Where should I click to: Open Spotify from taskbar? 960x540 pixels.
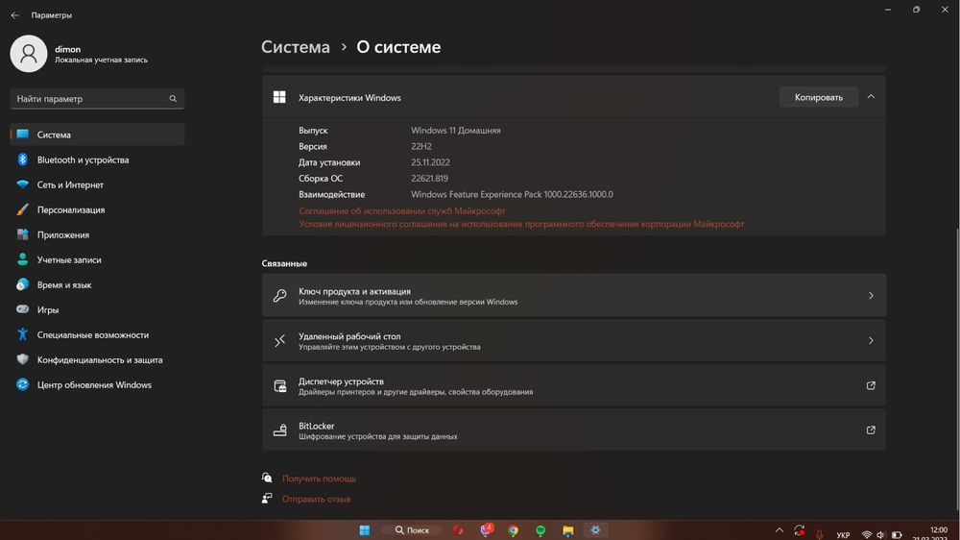click(540, 530)
